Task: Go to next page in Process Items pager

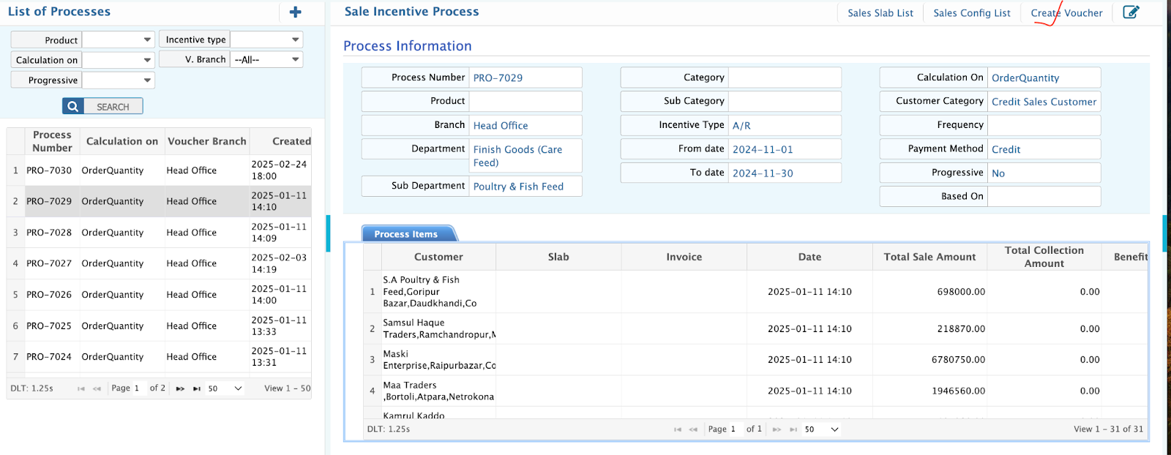Action: pos(777,429)
